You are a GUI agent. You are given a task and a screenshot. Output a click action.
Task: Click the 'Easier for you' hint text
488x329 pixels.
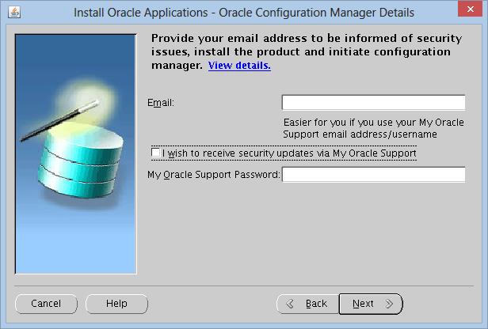pyautogui.click(x=373, y=128)
